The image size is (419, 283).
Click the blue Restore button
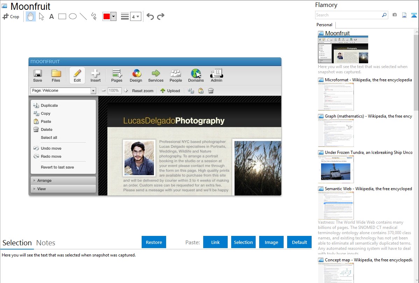tap(154, 242)
